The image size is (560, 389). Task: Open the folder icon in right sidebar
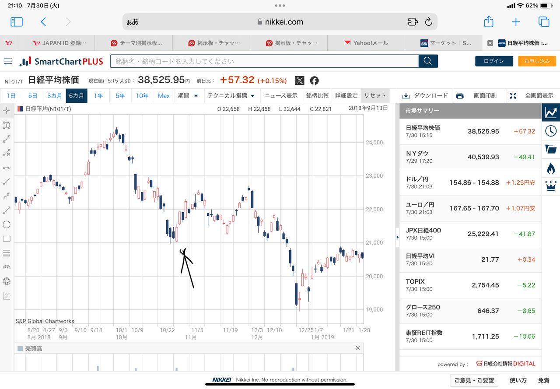pos(551,149)
